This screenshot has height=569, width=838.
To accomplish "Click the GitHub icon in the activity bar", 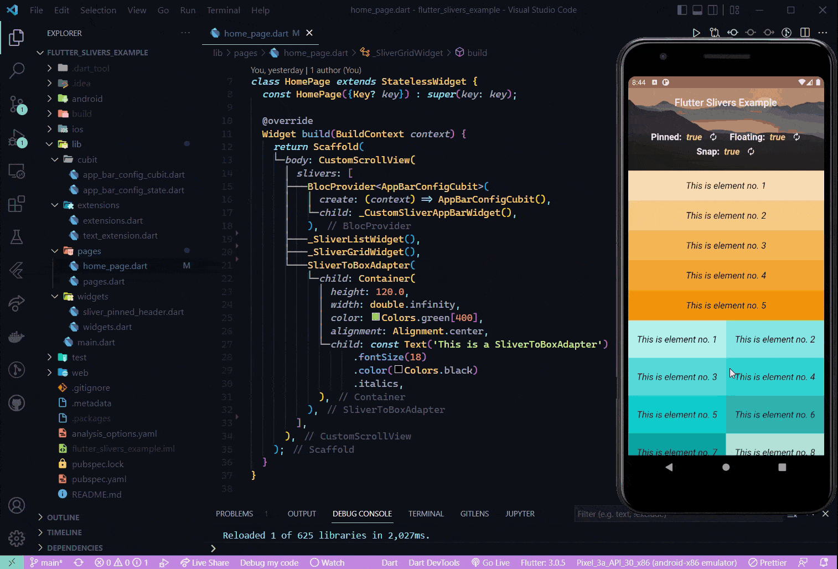I will coord(17,403).
